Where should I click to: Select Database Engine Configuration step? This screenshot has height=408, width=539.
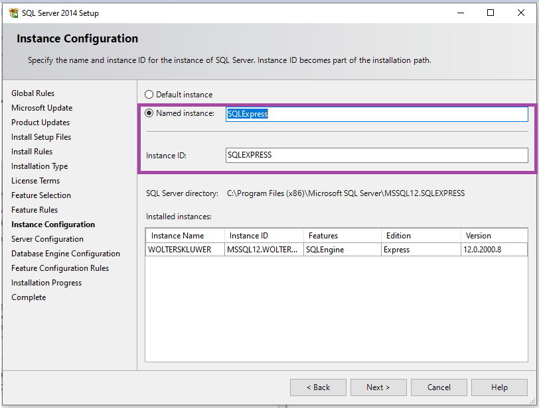point(66,254)
